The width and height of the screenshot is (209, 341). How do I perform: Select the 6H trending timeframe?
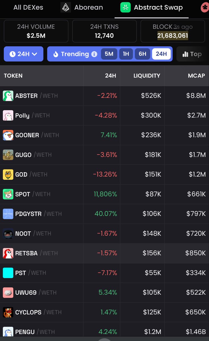click(x=142, y=54)
